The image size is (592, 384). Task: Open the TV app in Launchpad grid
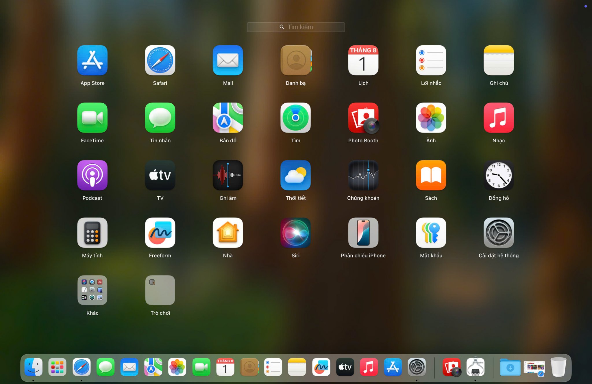pos(160,175)
